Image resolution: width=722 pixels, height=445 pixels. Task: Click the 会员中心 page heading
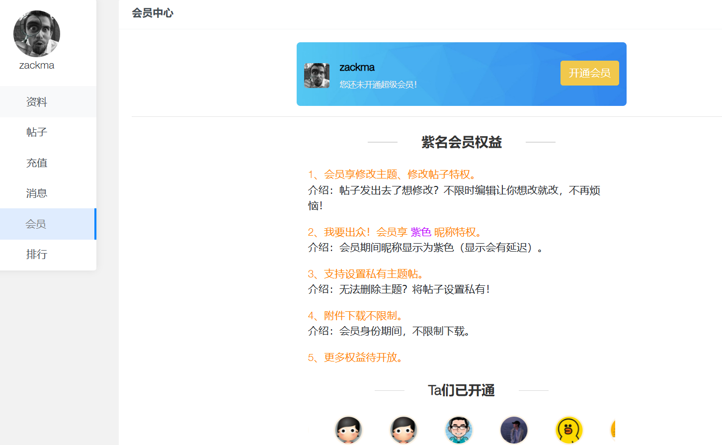(153, 13)
